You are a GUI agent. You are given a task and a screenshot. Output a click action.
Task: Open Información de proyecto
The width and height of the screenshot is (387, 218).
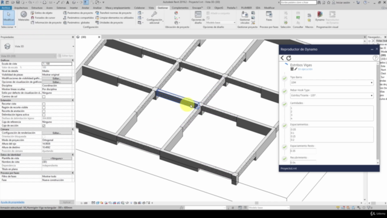click(46, 22)
